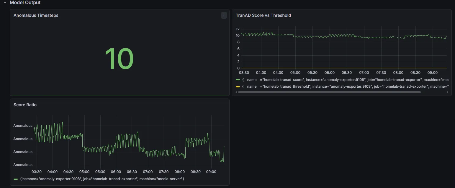Click the 04:30 tick in Score Ratio chart
This screenshot has width=455, height=188.
pyautogui.click(x=68, y=172)
